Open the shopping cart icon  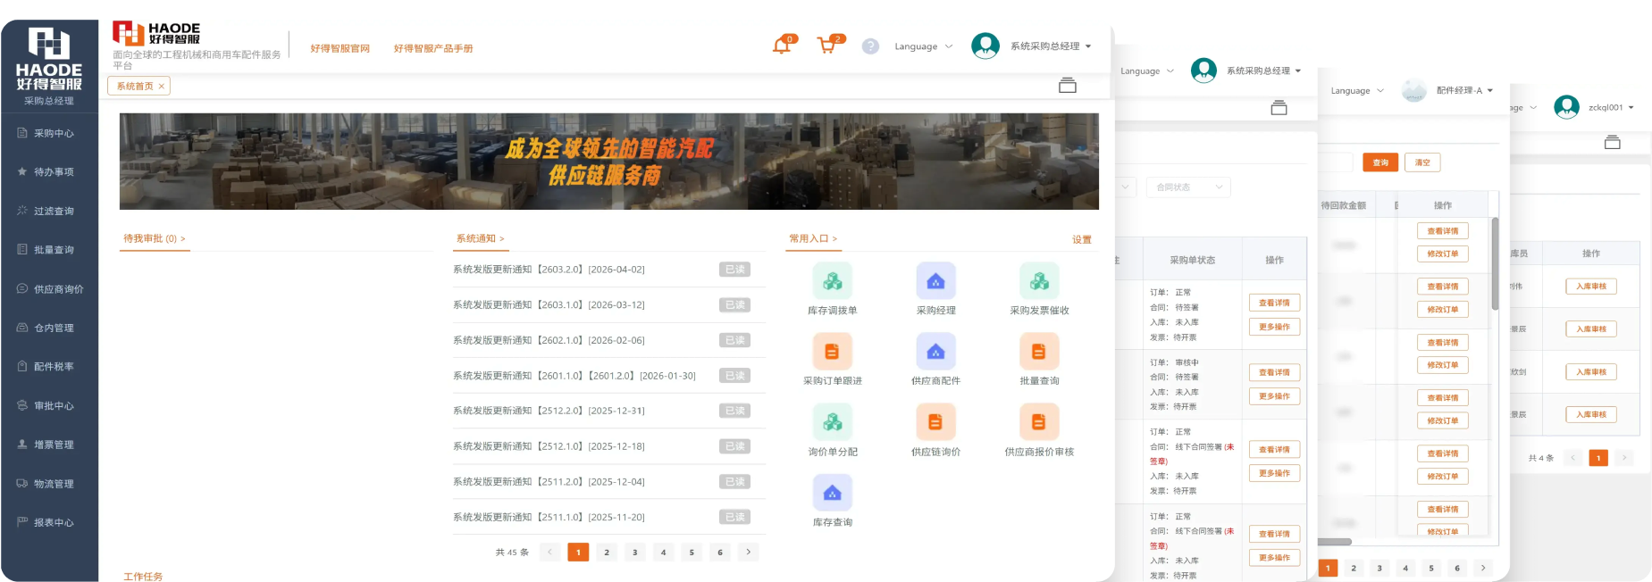point(827,46)
